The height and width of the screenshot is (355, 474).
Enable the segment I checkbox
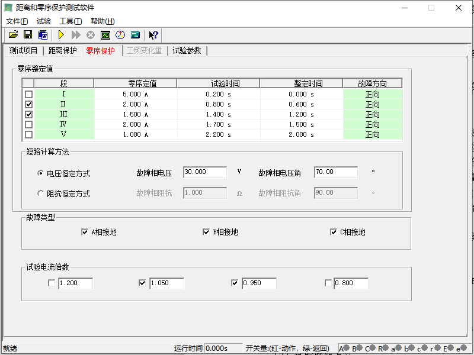pyautogui.click(x=28, y=95)
